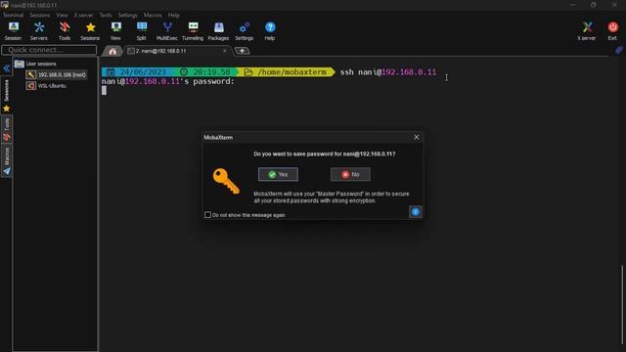Add a new terminal tab
The height and width of the screenshot is (352, 626).
(242, 51)
